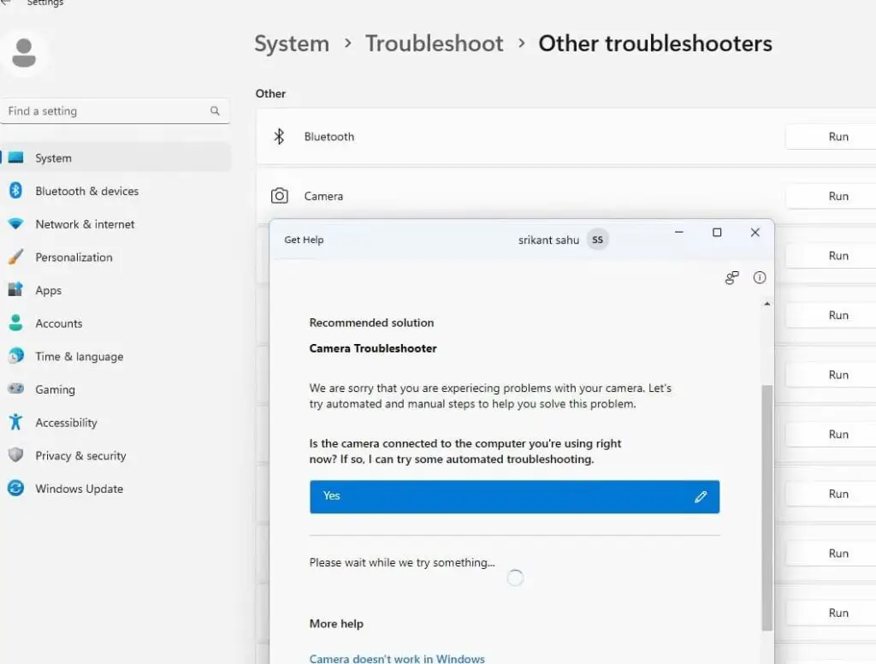This screenshot has width=876, height=664.
Task: Click the loading spinner progress indicator
Action: coord(515,578)
